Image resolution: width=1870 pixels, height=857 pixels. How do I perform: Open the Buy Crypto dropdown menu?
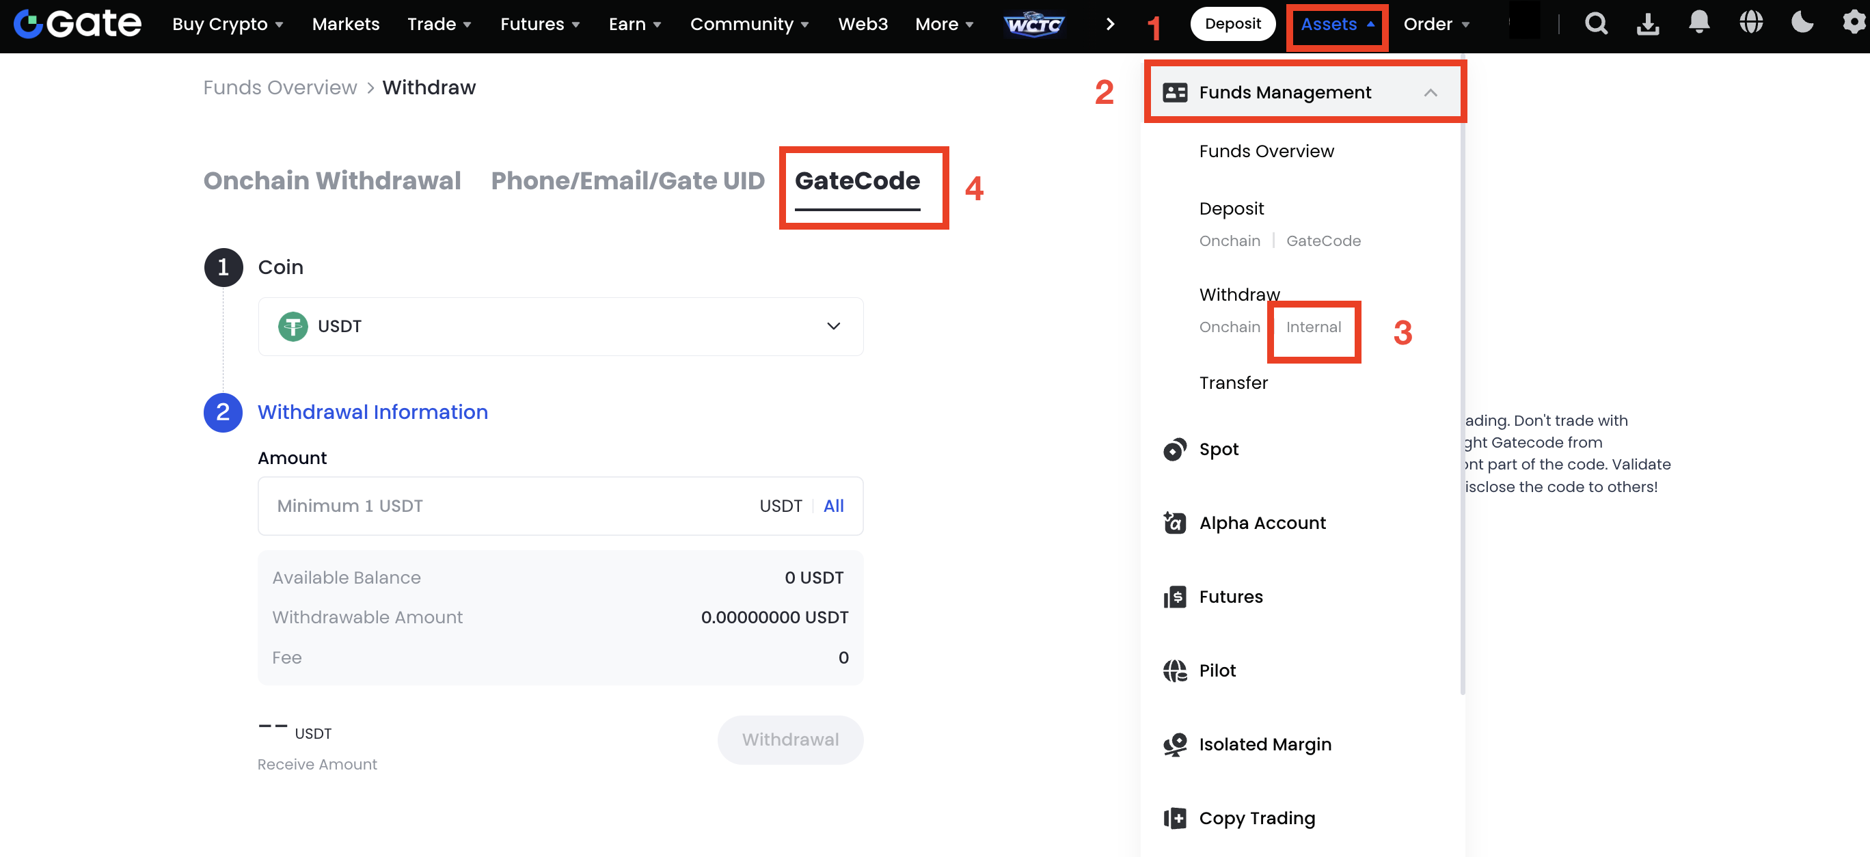[x=227, y=25]
